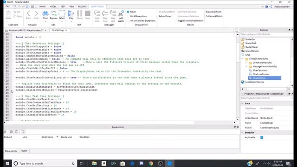The height and width of the screenshot is (167, 297).
Task: Click in the Filter workspace field
Action: (x=266, y=34)
